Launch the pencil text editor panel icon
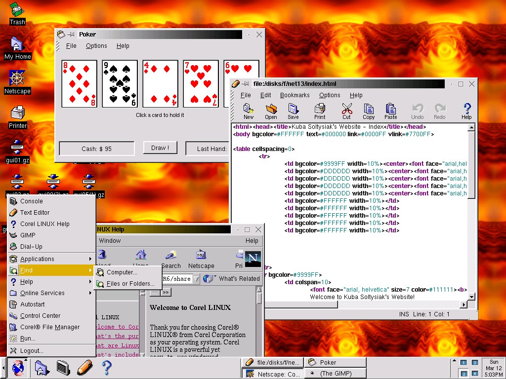The height and width of the screenshot is (379, 506). (x=85, y=368)
